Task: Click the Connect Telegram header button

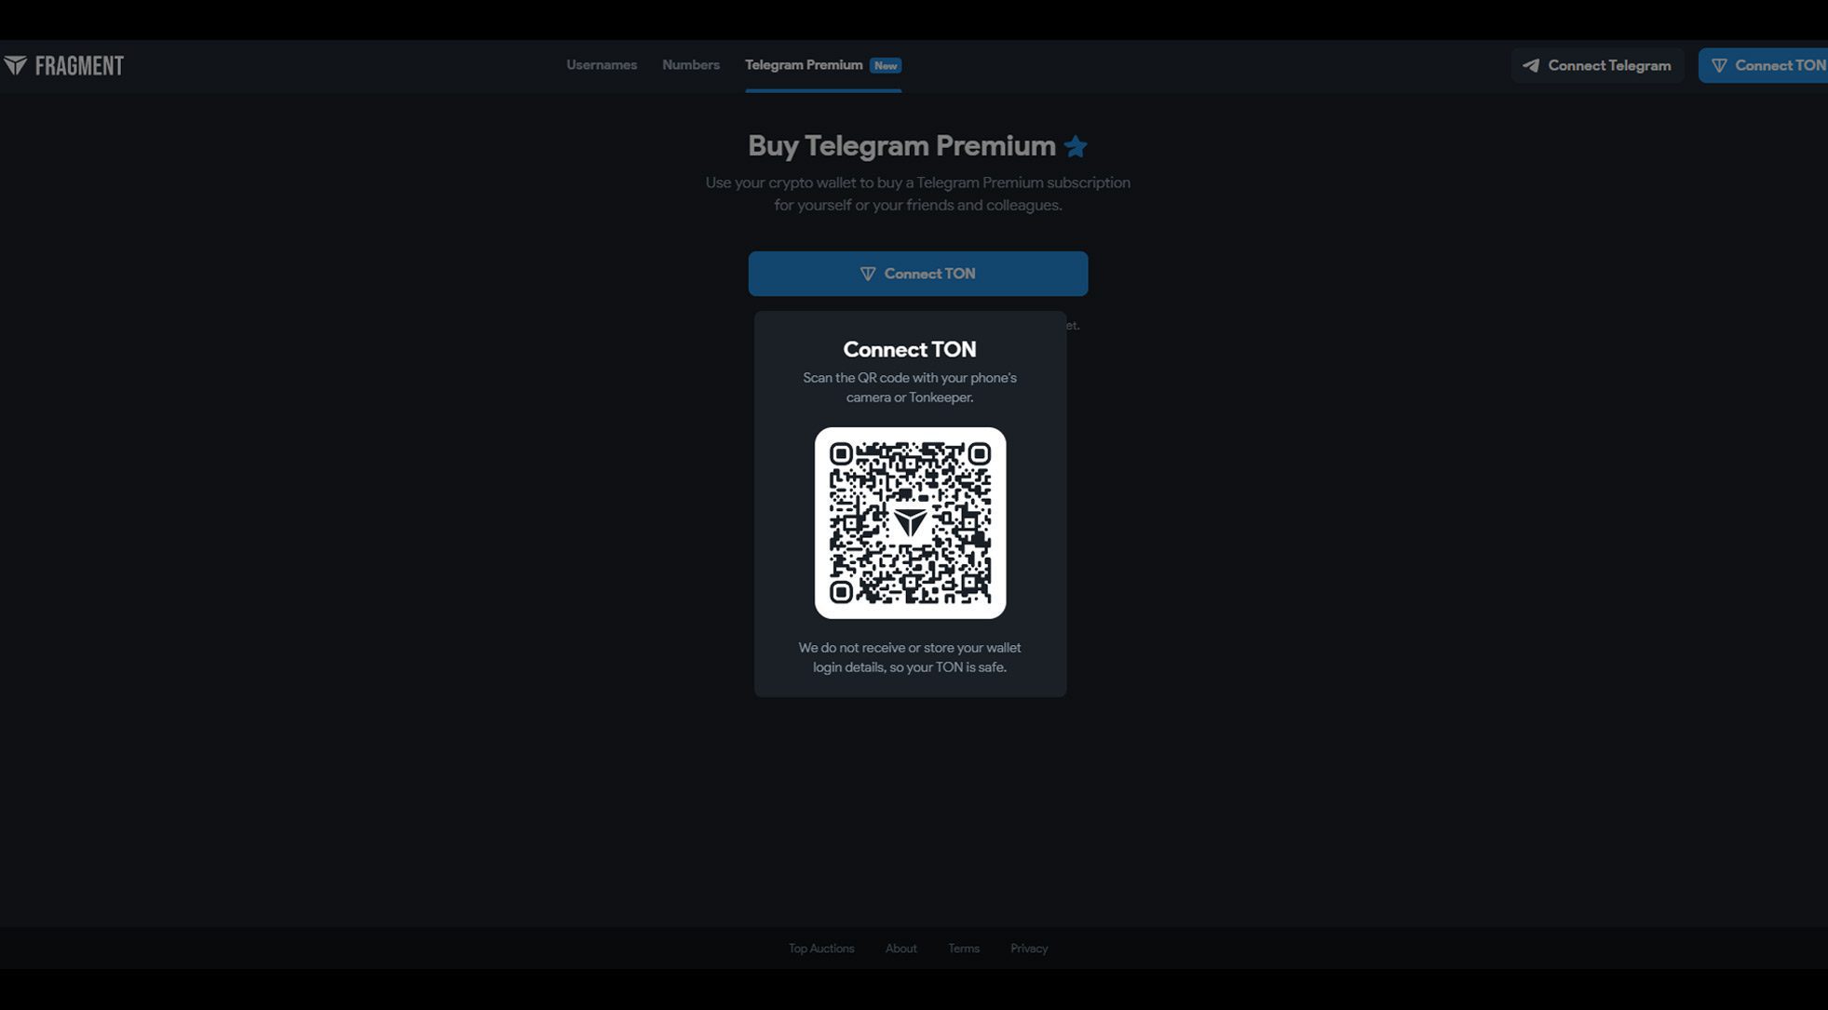Action: (x=1597, y=65)
